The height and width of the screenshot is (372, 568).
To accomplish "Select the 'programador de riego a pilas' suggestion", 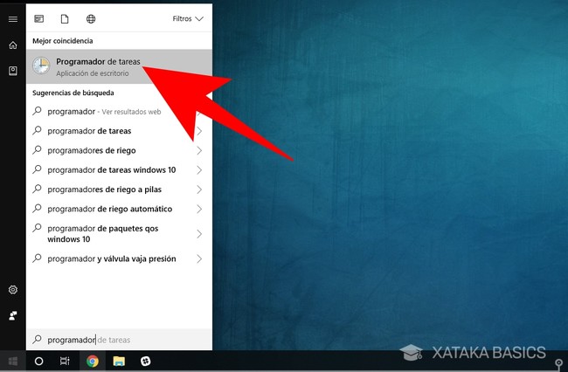I will pyautogui.click(x=104, y=189).
